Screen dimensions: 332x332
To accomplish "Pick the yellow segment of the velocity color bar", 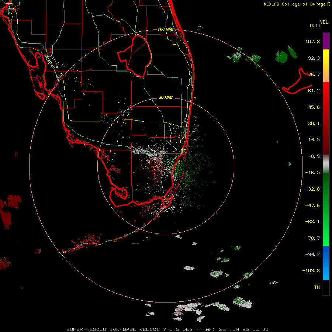I will 326,60.
